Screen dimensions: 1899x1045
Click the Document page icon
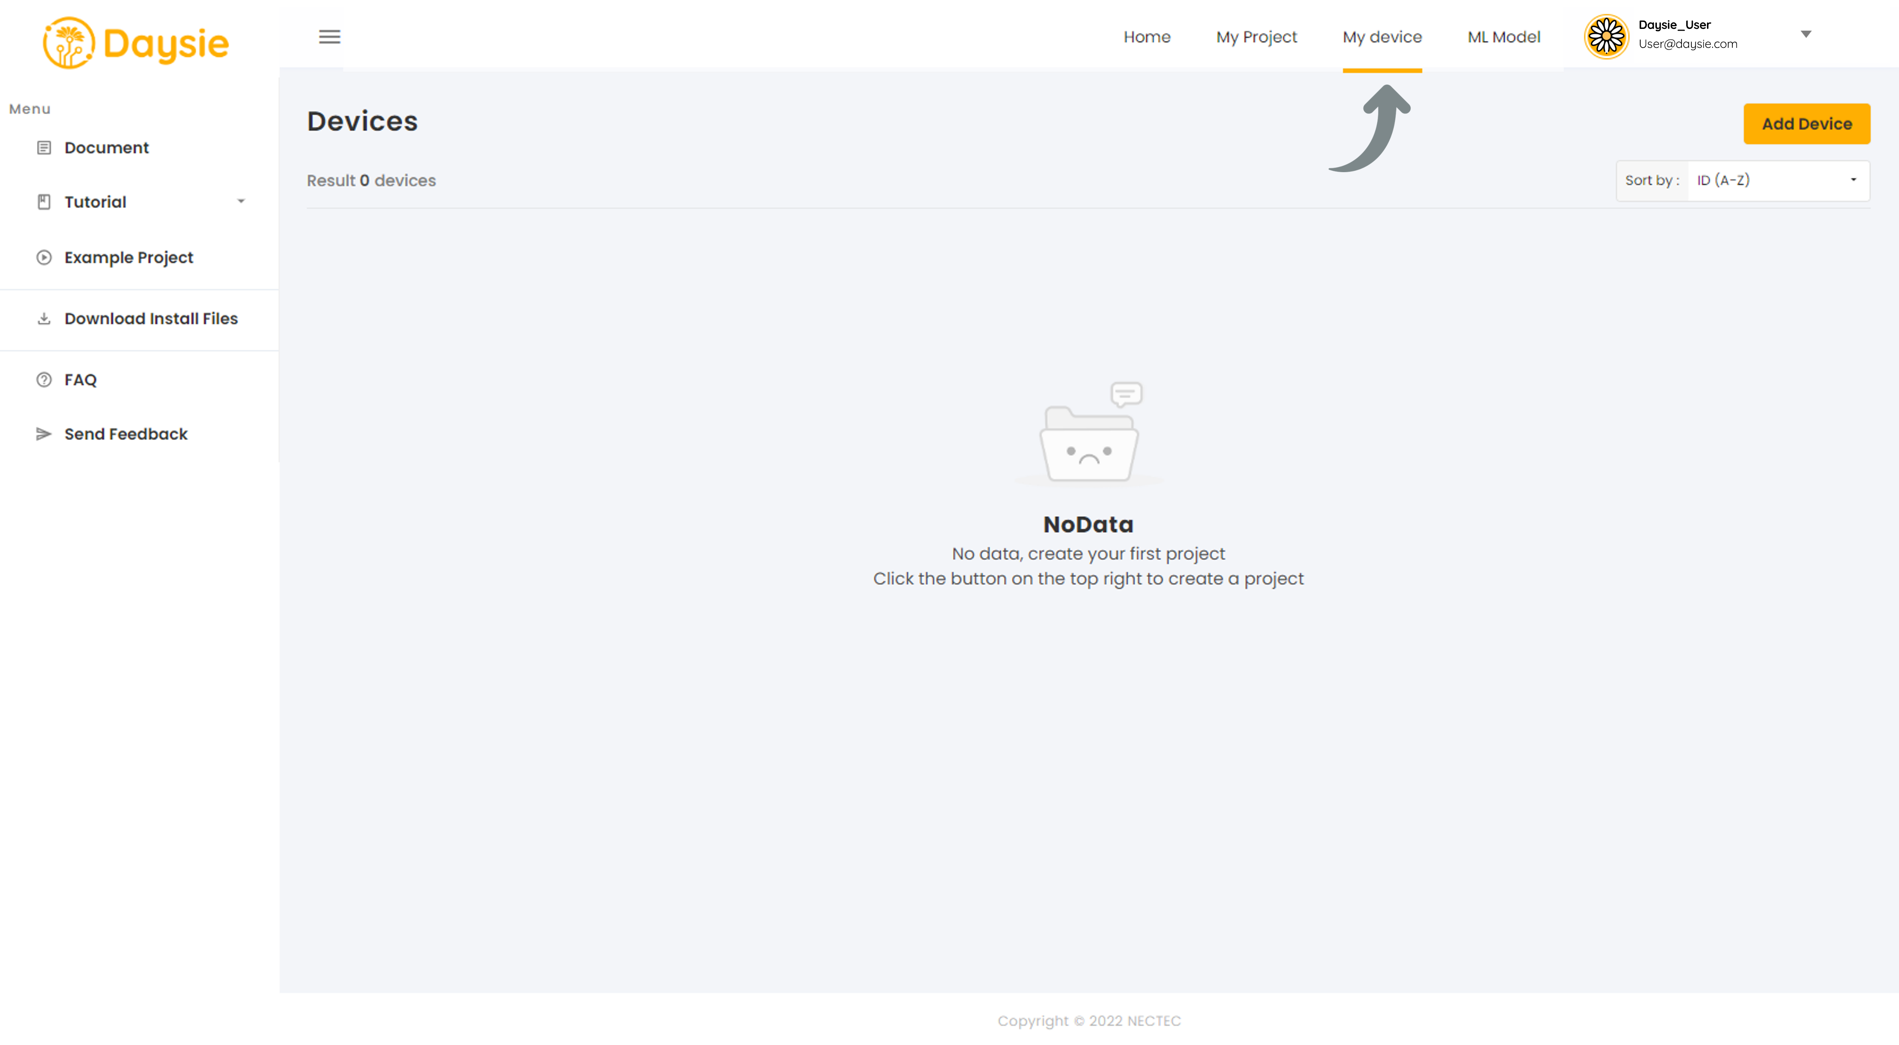point(44,148)
